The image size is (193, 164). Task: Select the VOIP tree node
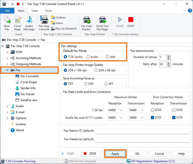[x=16, y=52]
